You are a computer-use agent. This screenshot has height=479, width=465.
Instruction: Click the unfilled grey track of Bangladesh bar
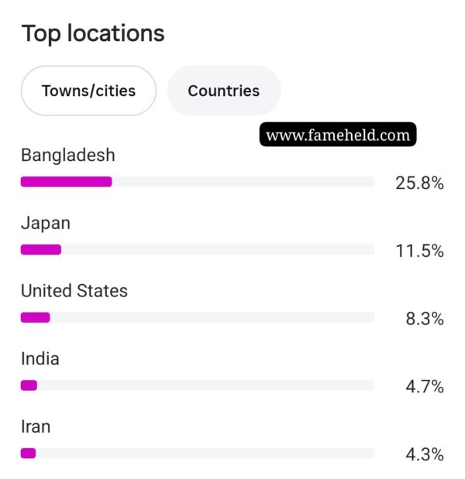pyautogui.click(x=243, y=182)
